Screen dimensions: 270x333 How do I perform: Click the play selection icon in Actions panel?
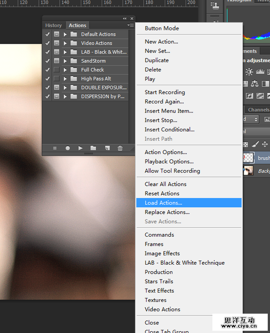(x=81, y=148)
